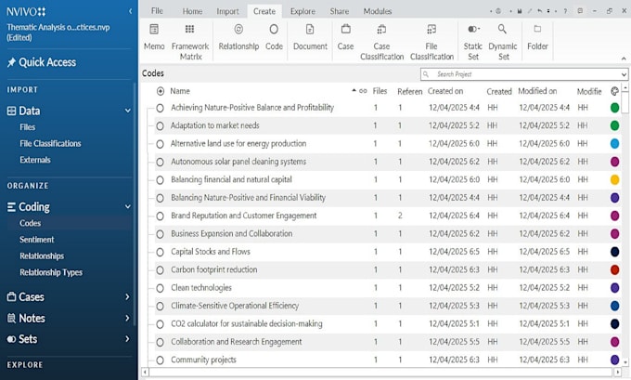Viewport: 631px width, 380px height.
Task: Switch to the Explore ribbon tab
Action: tap(303, 11)
